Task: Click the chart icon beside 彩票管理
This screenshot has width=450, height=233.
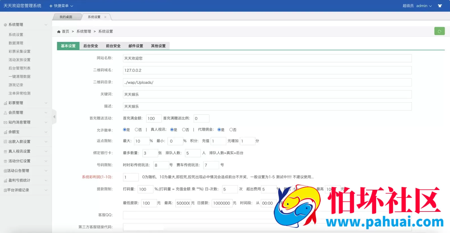Action: 5,103
